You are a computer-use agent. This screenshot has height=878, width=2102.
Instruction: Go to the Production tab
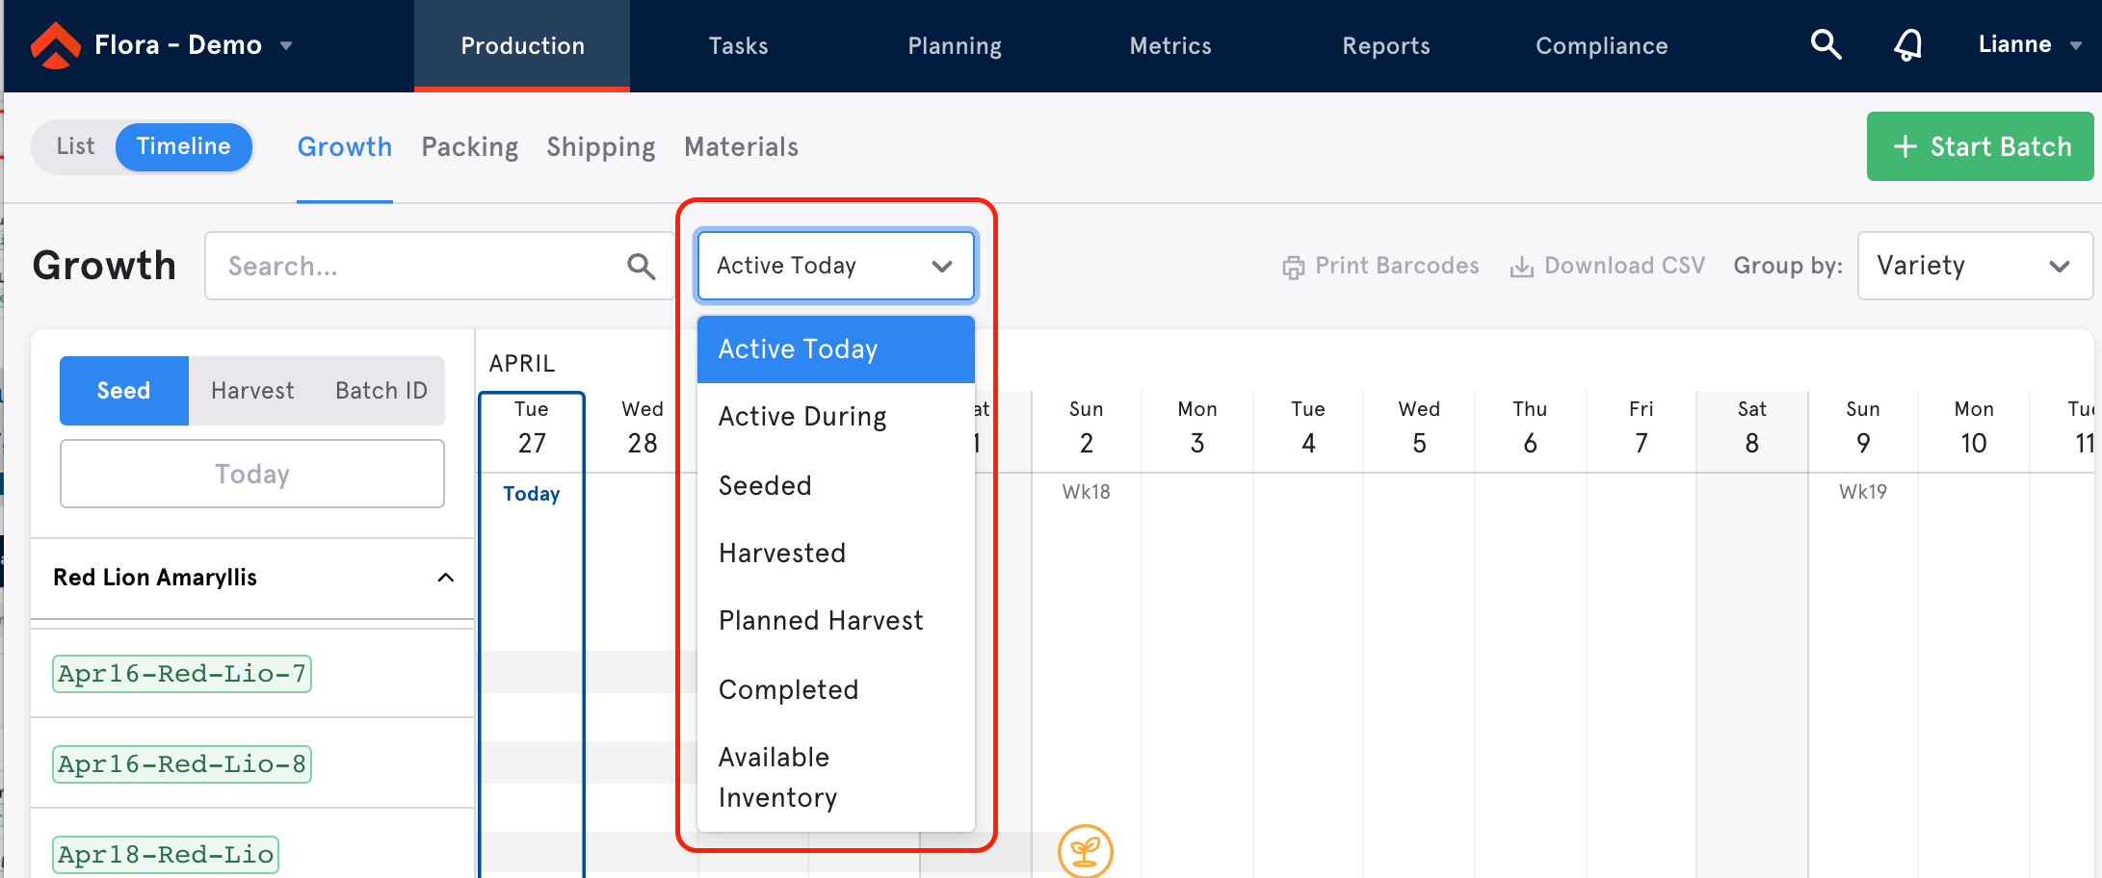click(522, 46)
